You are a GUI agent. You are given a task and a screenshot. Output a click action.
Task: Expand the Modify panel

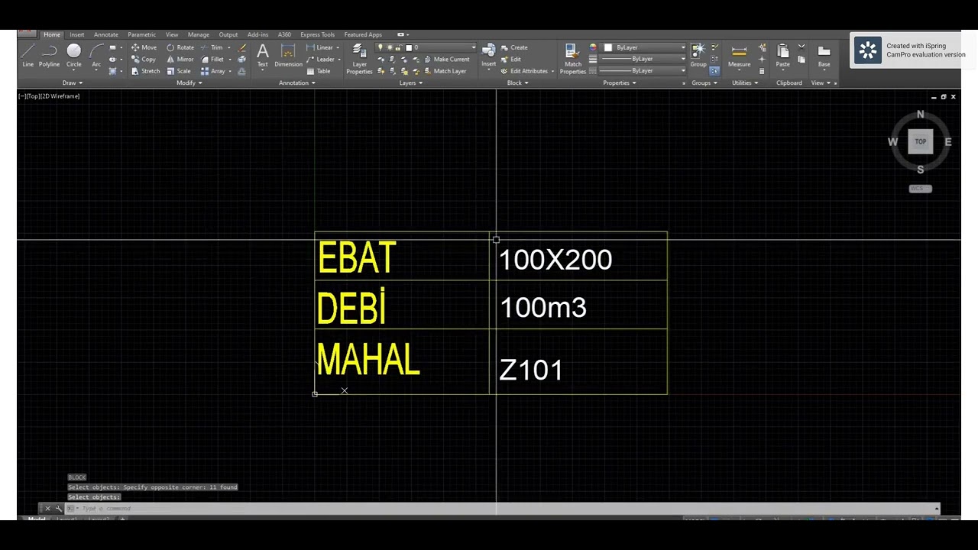point(189,82)
